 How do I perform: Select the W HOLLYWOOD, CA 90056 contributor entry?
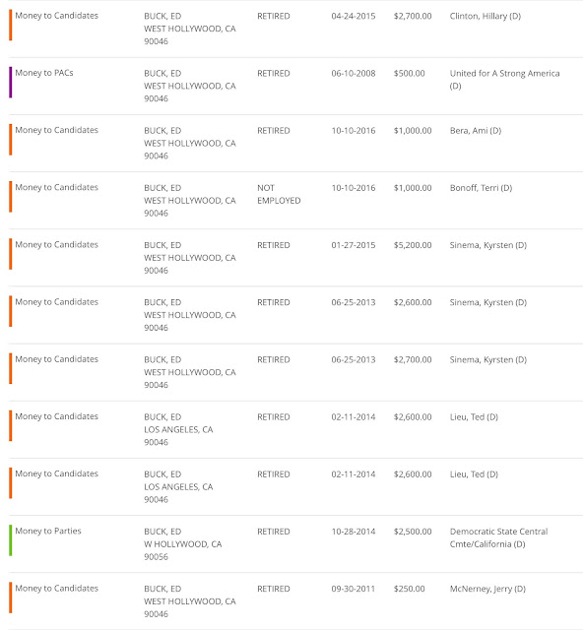tap(183, 544)
